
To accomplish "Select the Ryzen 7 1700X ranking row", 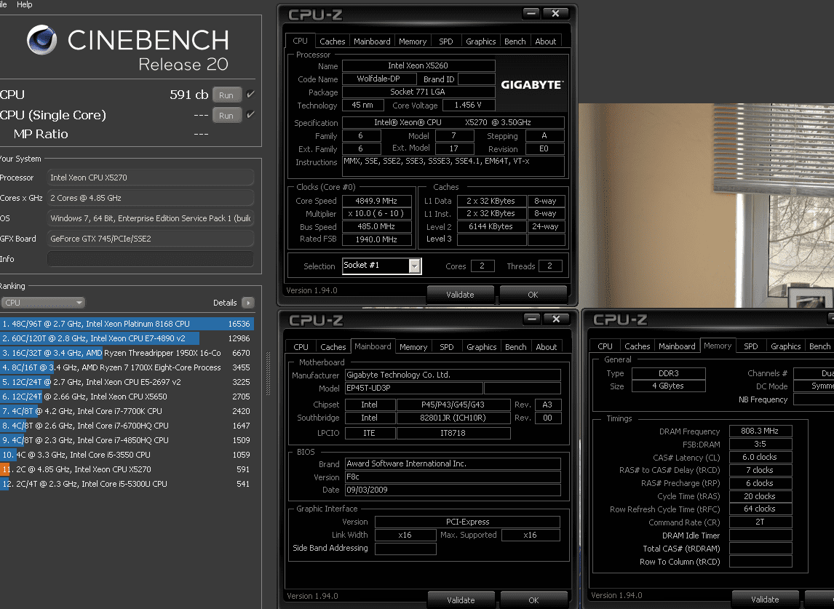I will [x=127, y=367].
